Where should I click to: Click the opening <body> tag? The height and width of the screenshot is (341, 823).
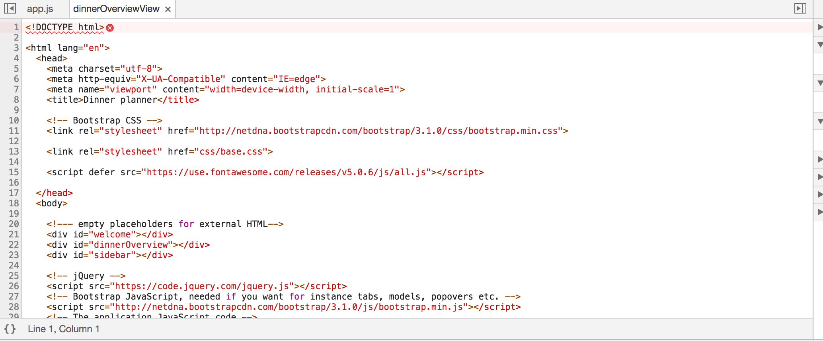(x=52, y=203)
